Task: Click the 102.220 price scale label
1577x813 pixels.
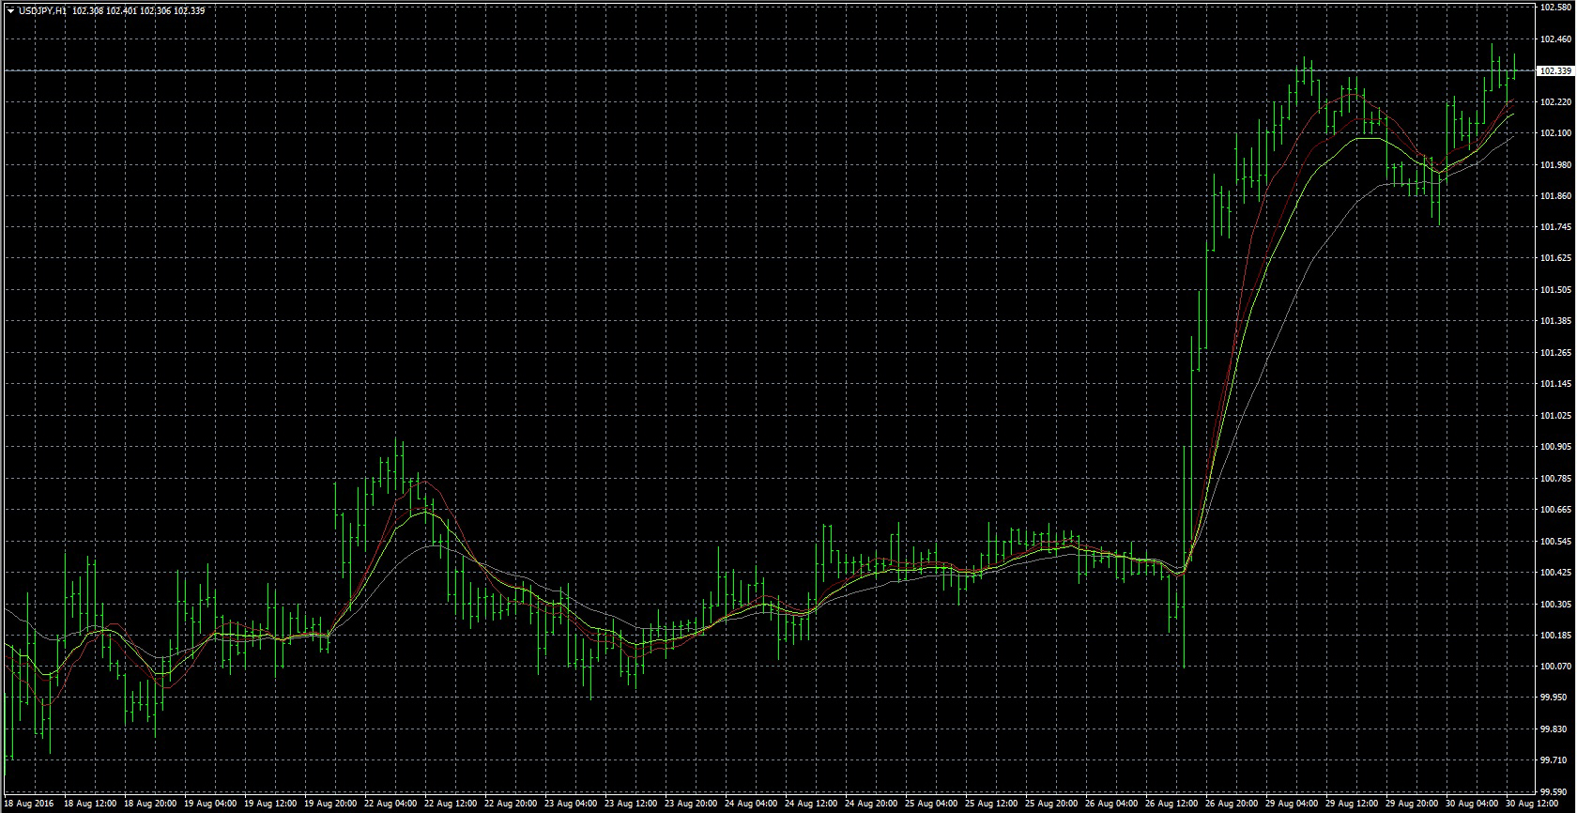Action: (1556, 101)
